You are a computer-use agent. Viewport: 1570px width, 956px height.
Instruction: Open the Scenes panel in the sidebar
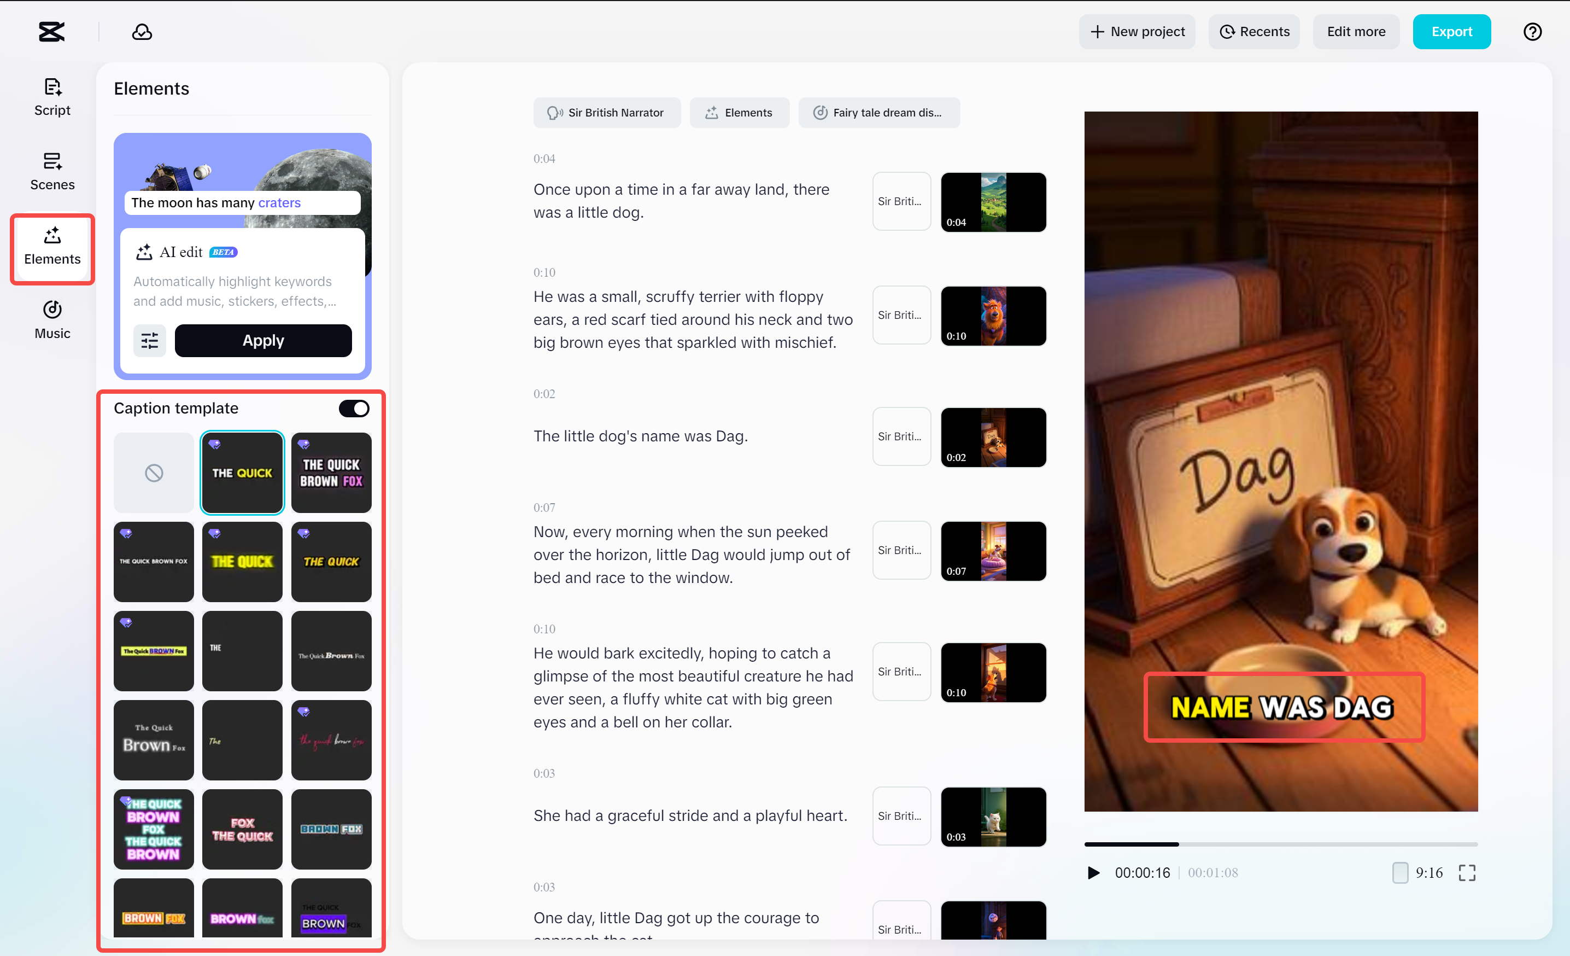pos(51,171)
